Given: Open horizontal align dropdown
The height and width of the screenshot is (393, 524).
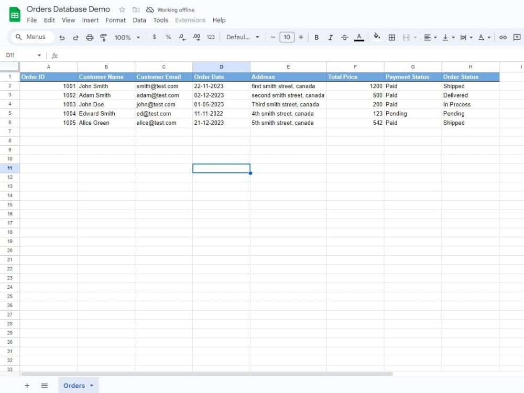Looking at the screenshot, I should click(x=430, y=37).
